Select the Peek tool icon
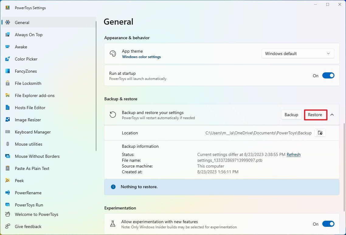 coord(7,181)
